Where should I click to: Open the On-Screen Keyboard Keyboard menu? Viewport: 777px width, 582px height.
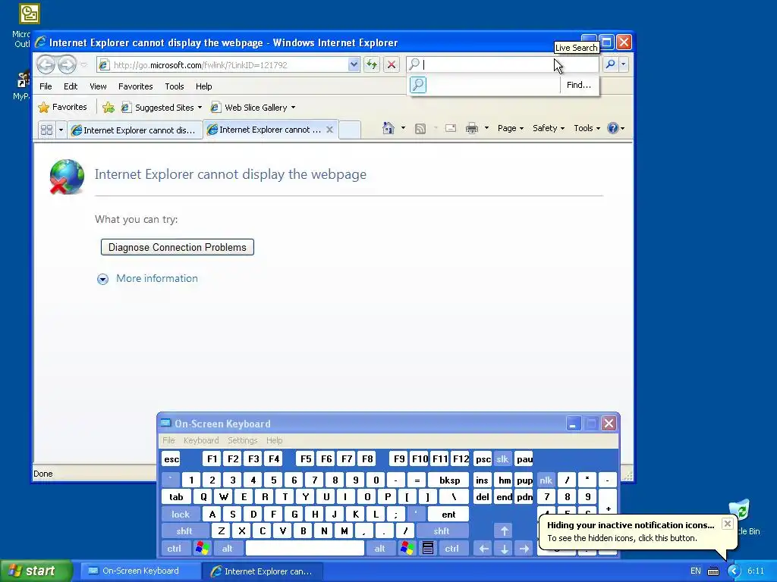click(x=200, y=440)
